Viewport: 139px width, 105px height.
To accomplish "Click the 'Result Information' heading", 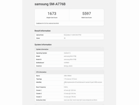I will [43, 31].
